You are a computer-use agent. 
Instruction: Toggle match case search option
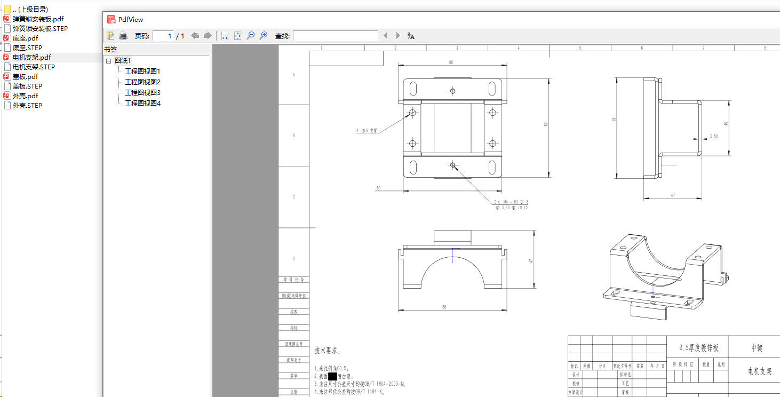coord(411,36)
